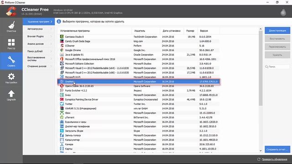The height and width of the screenshot is (164, 292).
Task: Click the Xbox app icon
Action: (62, 113)
